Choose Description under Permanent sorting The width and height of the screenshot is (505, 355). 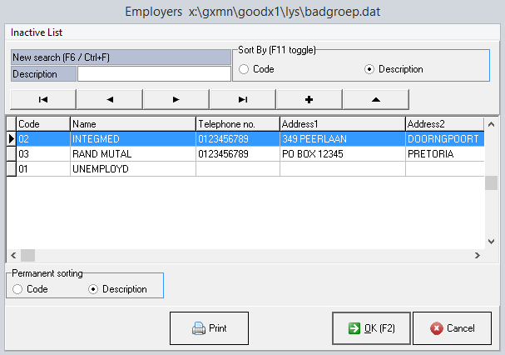(x=93, y=289)
